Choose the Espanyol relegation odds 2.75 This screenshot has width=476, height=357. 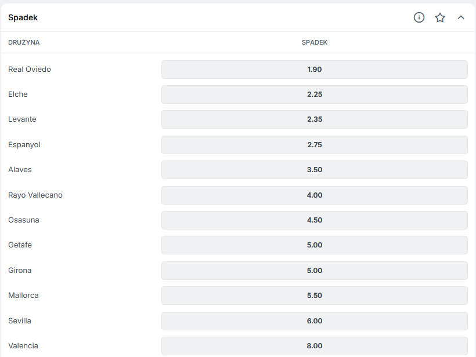click(315, 144)
